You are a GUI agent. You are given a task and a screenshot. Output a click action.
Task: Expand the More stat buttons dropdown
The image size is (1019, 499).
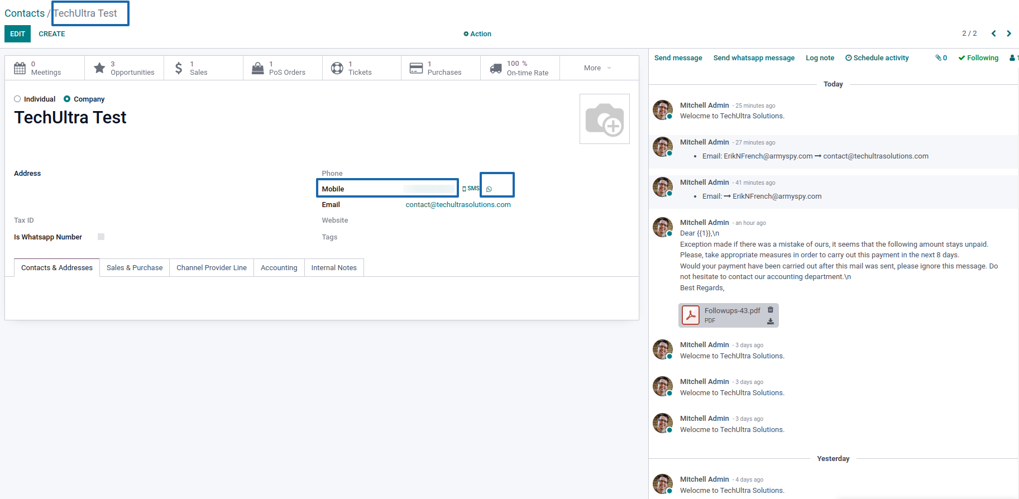(x=598, y=68)
